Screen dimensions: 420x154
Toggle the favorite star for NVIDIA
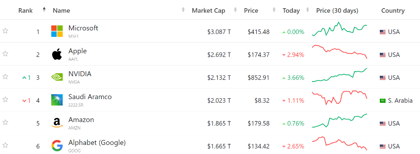coord(5,77)
